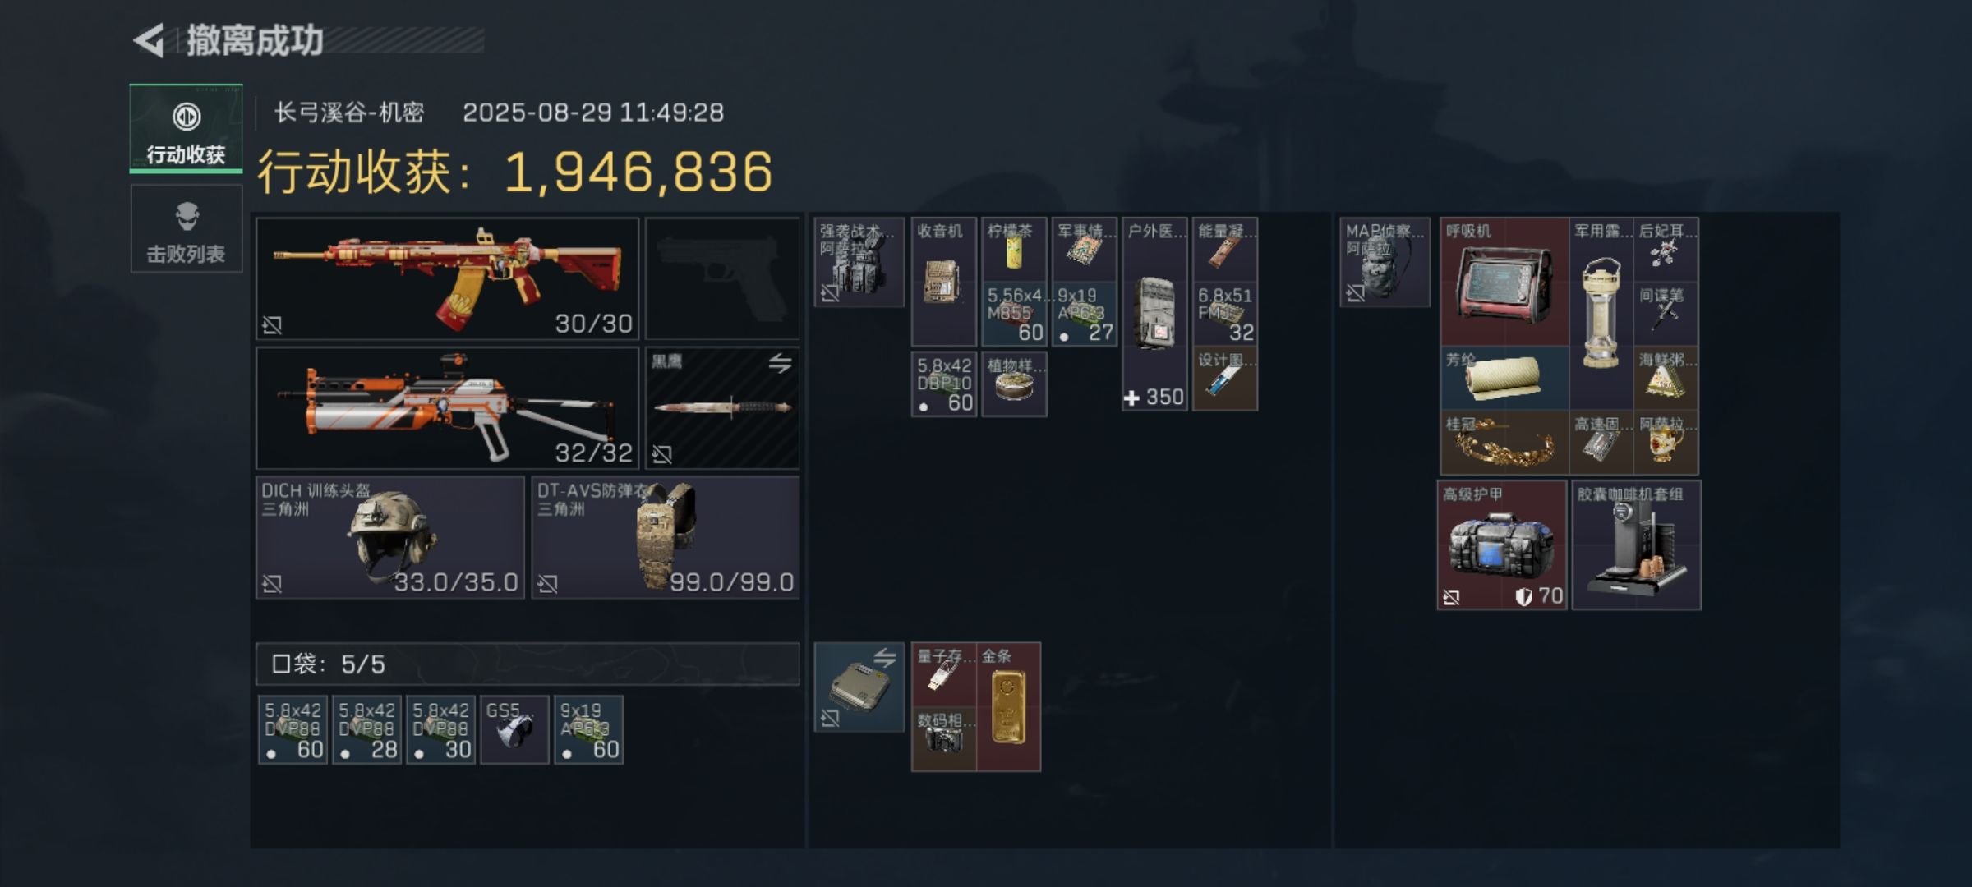1972x887 pixels.
Task: Toggle swap arrows on the secure container
Action: pos(884,657)
